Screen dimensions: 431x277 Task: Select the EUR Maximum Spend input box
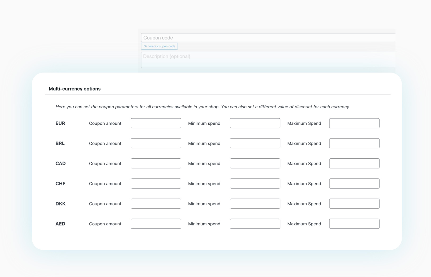coord(354,123)
